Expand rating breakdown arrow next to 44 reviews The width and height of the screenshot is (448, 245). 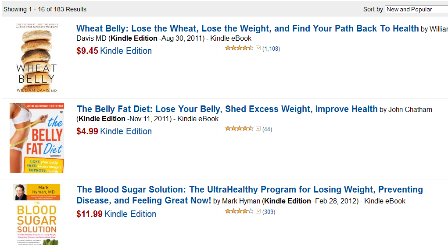258,129
